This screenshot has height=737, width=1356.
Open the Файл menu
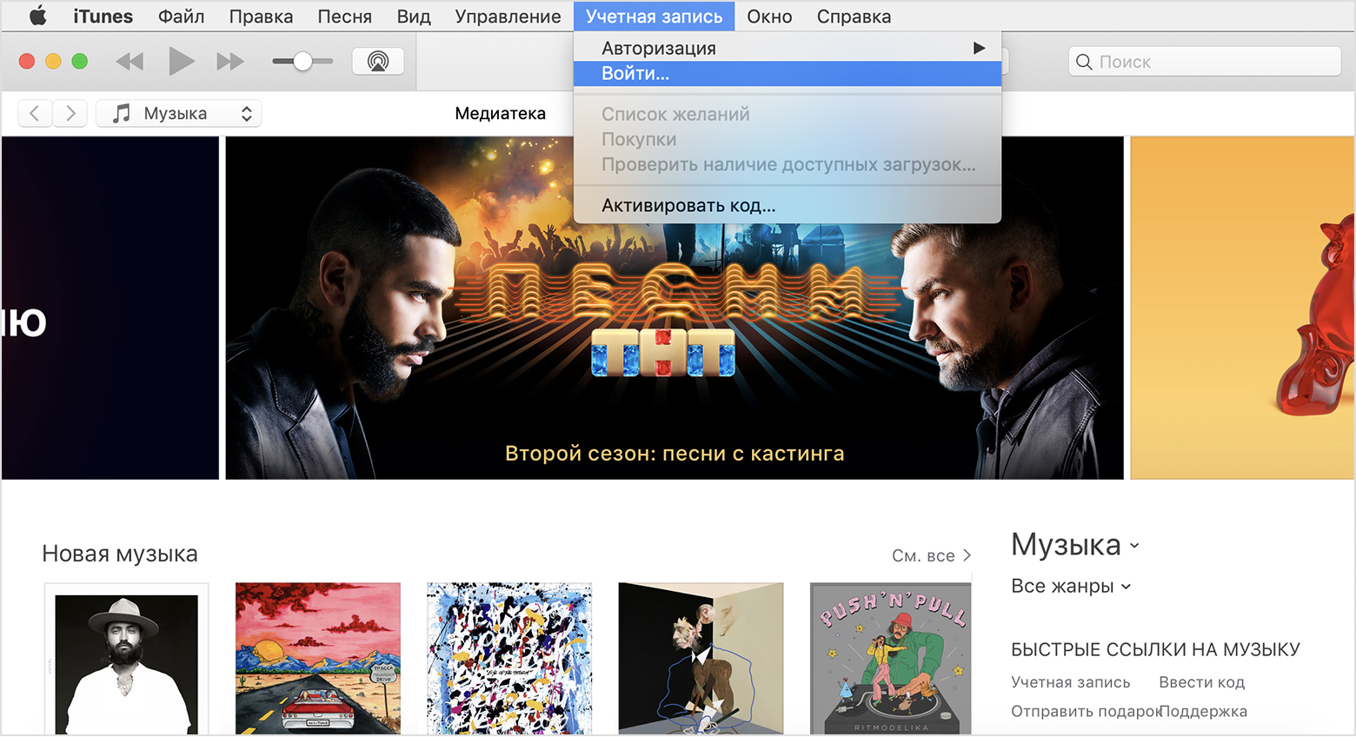point(181,17)
